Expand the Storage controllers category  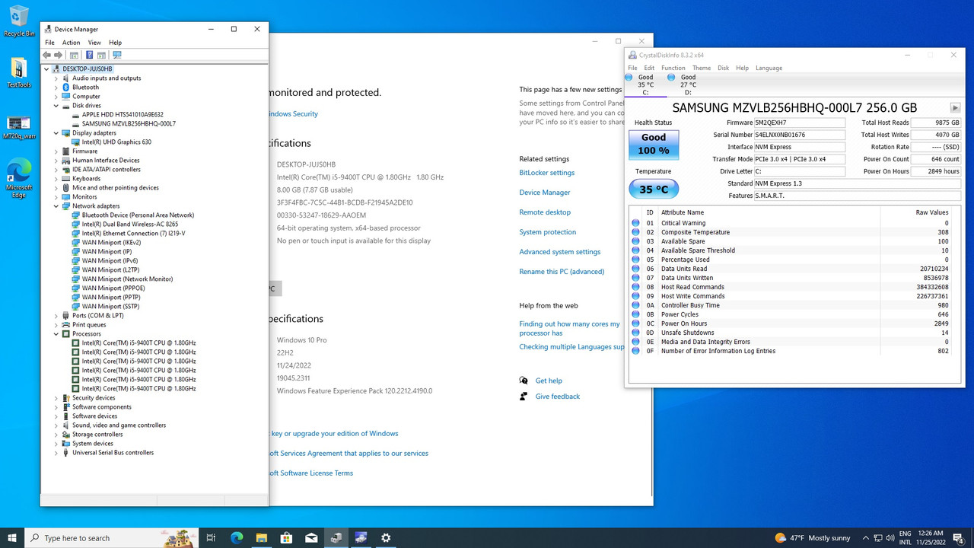coord(56,435)
